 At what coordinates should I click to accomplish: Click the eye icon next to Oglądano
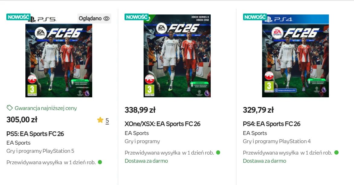106,18
